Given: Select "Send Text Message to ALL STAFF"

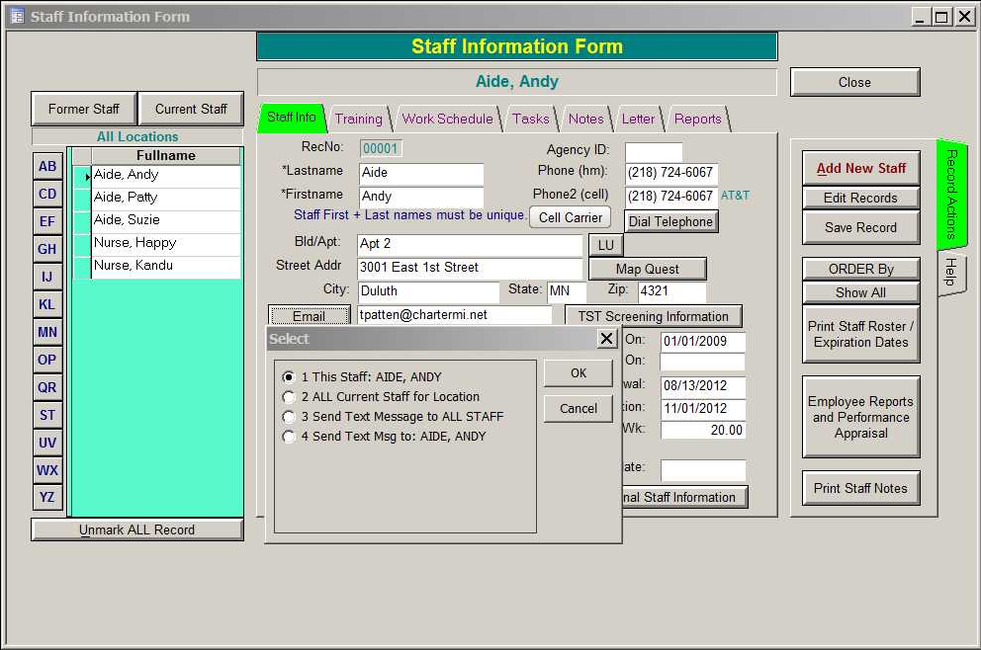Looking at the screenshot, I should (x=287, y=416).
